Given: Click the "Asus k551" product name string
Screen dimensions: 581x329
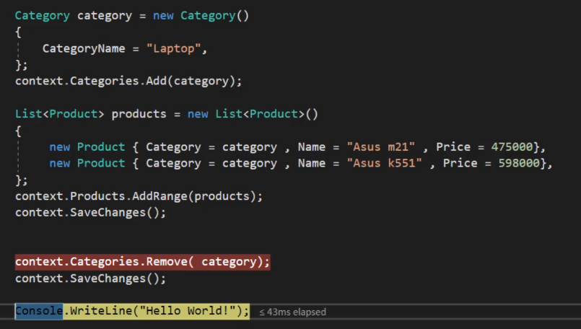Looking at the screenshot, I should pos(384,163).
